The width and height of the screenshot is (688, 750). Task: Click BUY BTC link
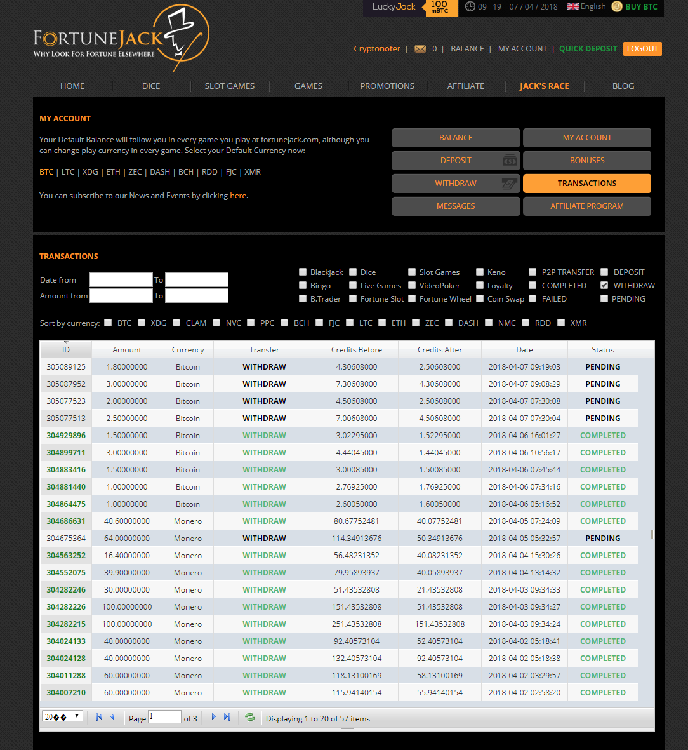[x=641, y=7]
